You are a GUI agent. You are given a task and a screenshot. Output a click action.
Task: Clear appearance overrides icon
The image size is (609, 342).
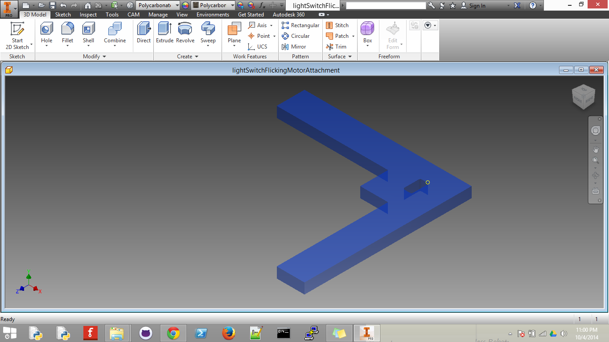tap(251, 5)
